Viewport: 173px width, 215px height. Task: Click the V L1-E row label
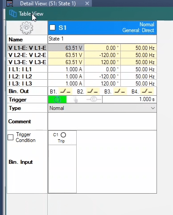[27, 48]
